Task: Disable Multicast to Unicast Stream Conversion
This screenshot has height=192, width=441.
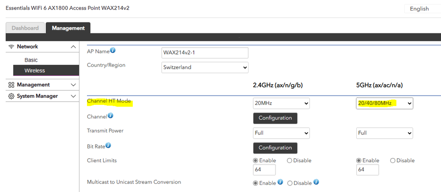Action: (290, 183)
